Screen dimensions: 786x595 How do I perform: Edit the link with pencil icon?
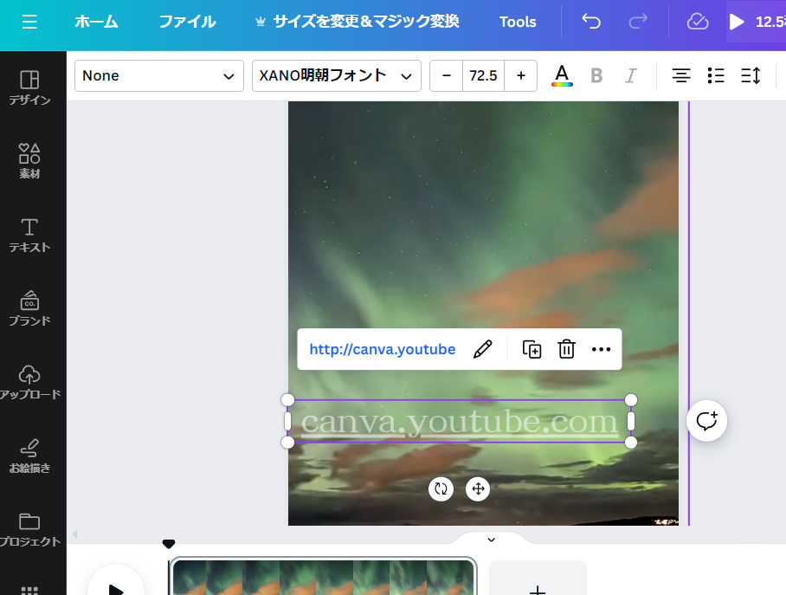483,349
